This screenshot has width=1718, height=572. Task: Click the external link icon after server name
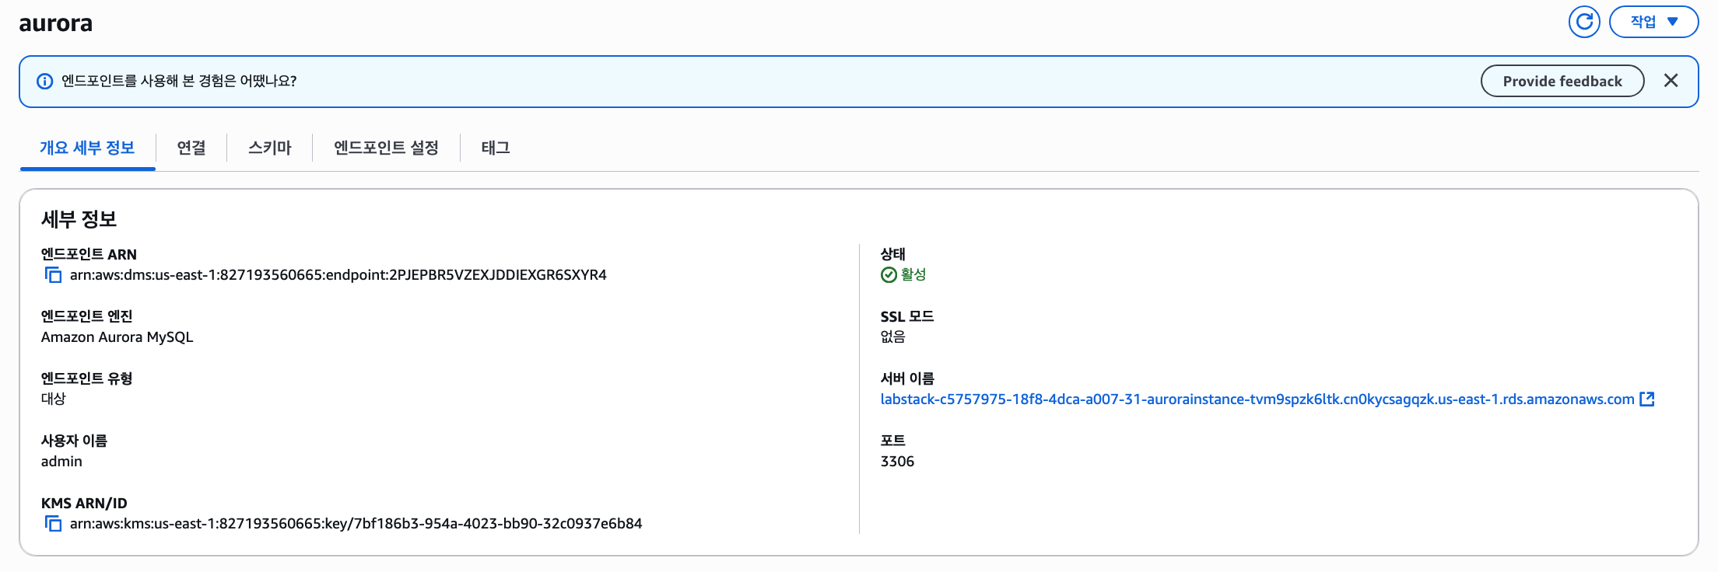pyautogui.click(x=1647, y=399)
